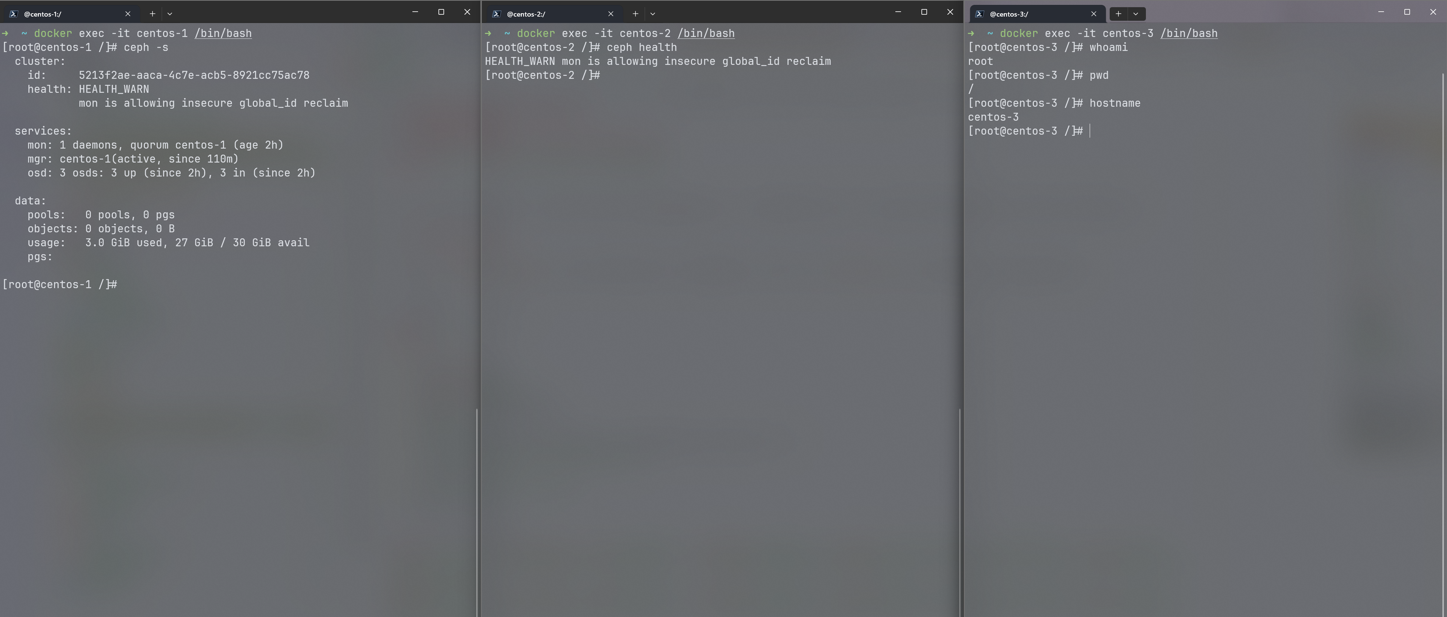Image resolution: width=1447 pixels, height=617 pixels.
Task: Click PowerShell icon on centos-1 tab
Action: [14, 14]
